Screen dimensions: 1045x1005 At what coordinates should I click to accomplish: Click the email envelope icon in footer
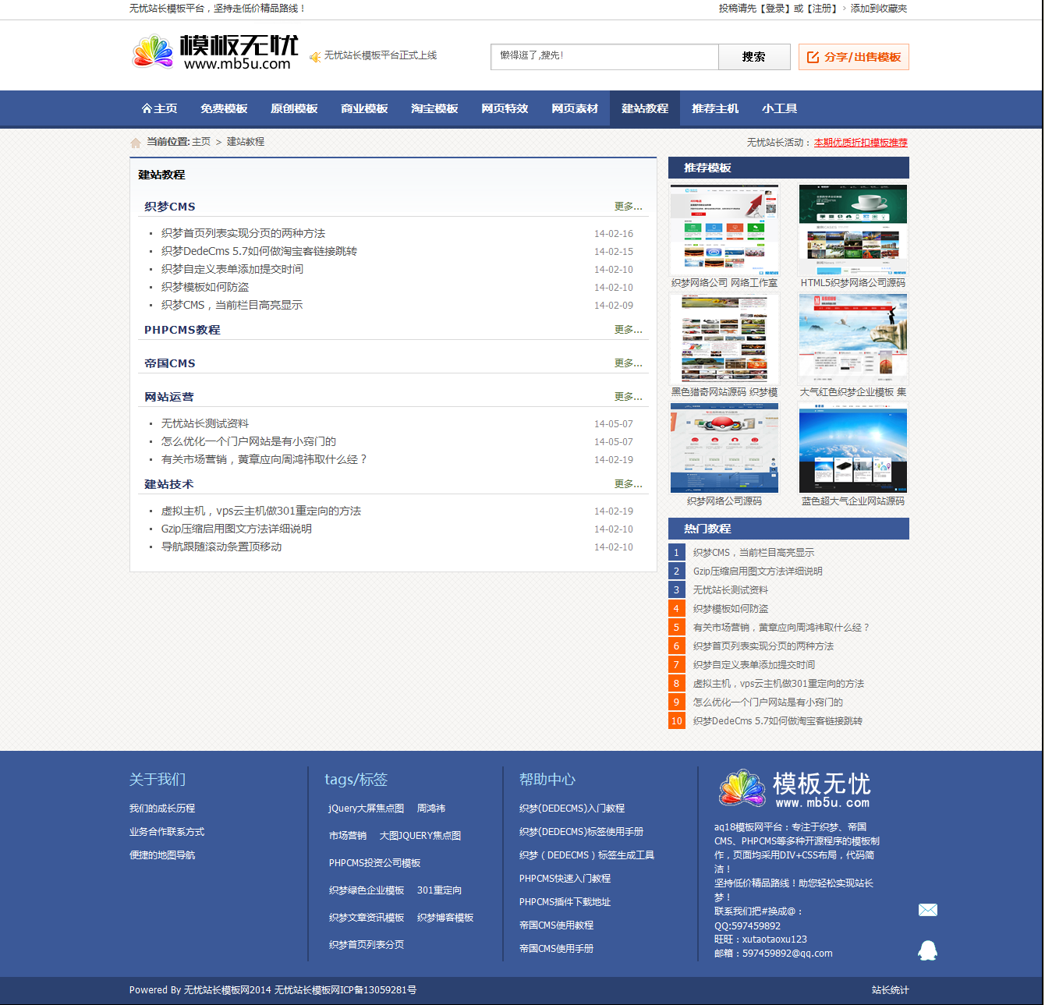tap(927, 910)
